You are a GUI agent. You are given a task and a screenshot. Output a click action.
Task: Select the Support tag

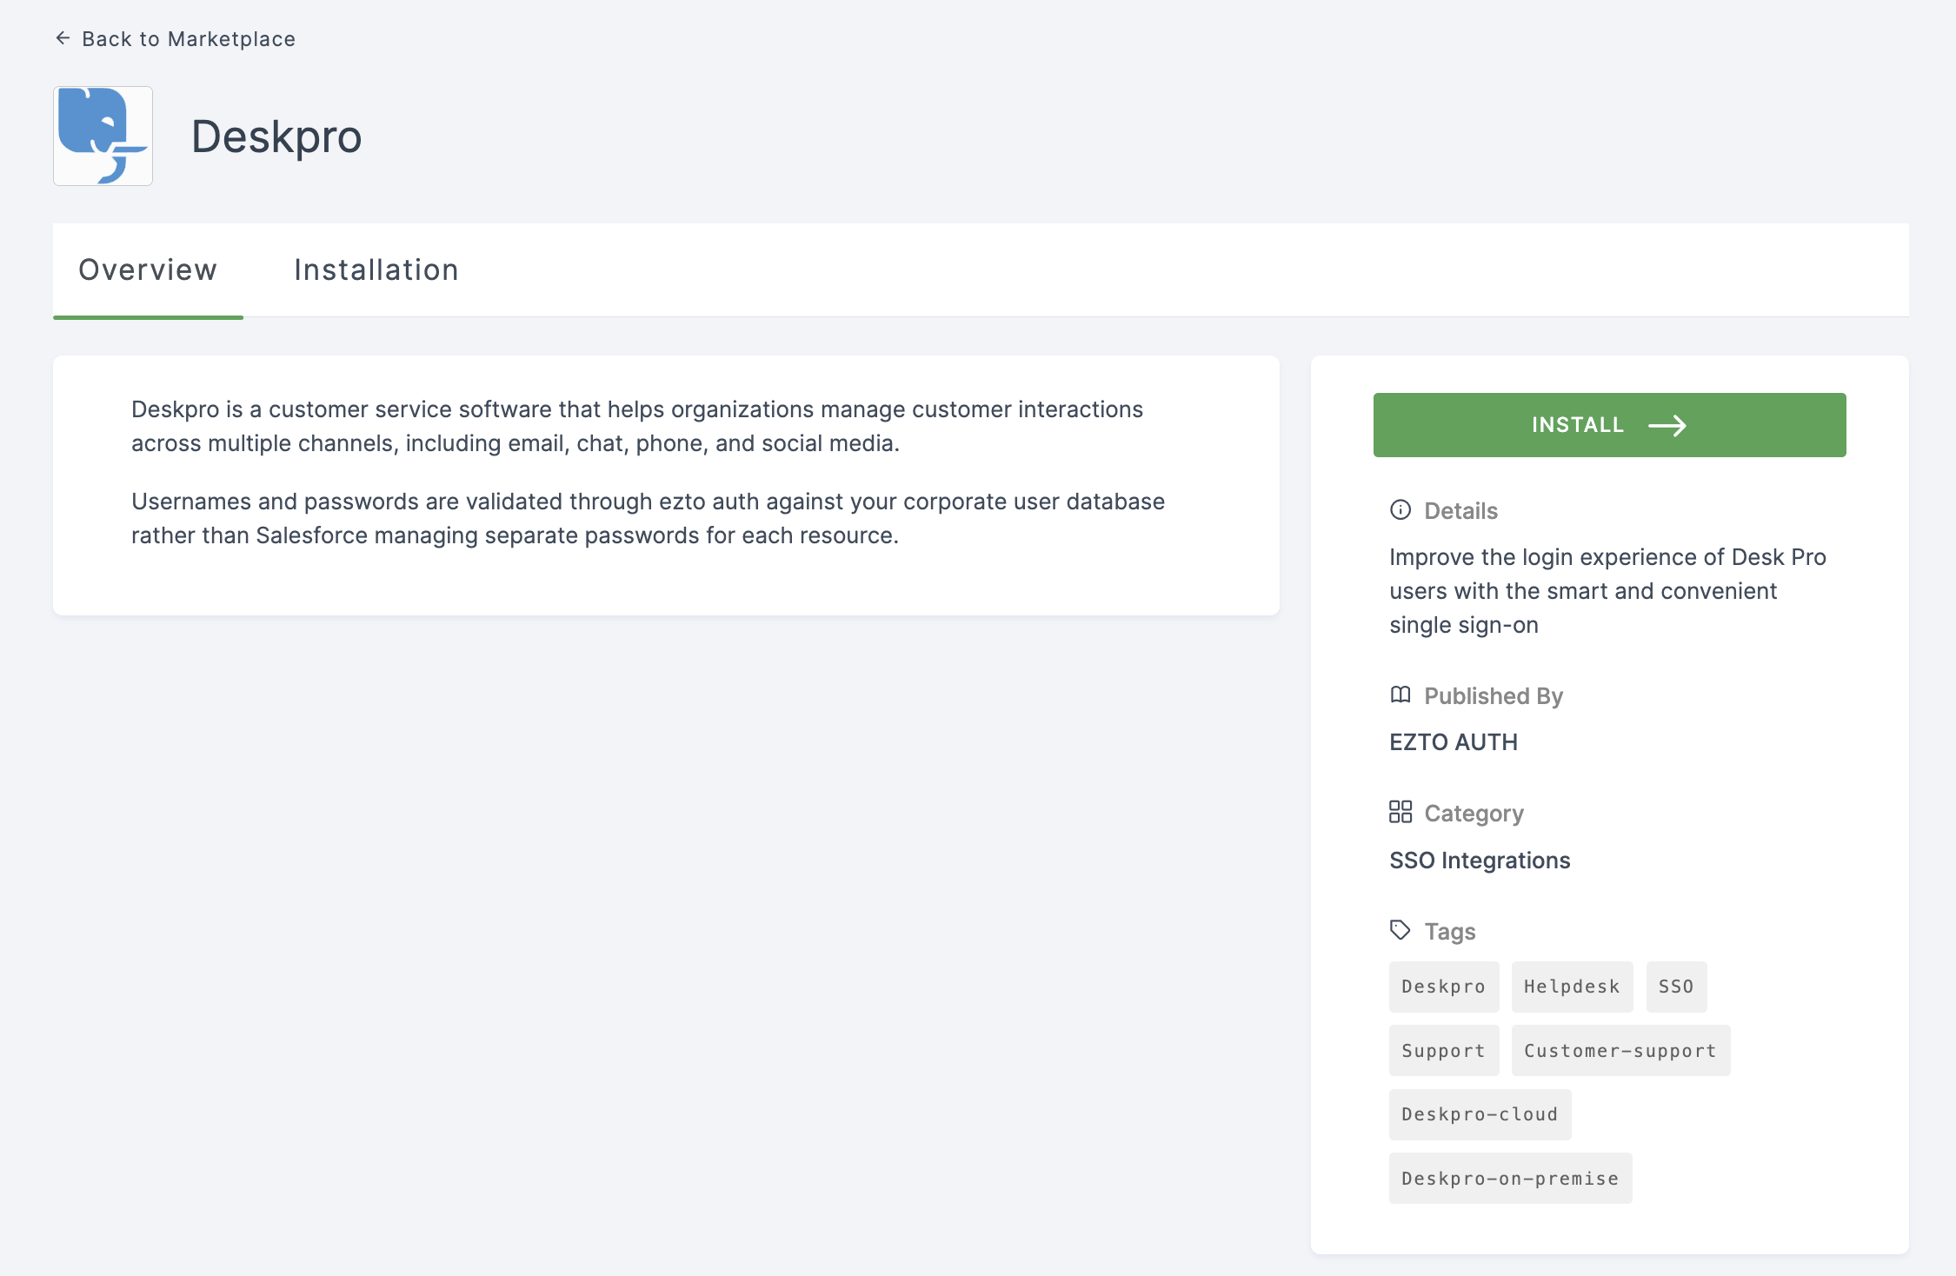[1444, 1051]
